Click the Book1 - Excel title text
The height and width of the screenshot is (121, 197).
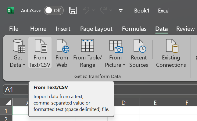tap(152, 11)
